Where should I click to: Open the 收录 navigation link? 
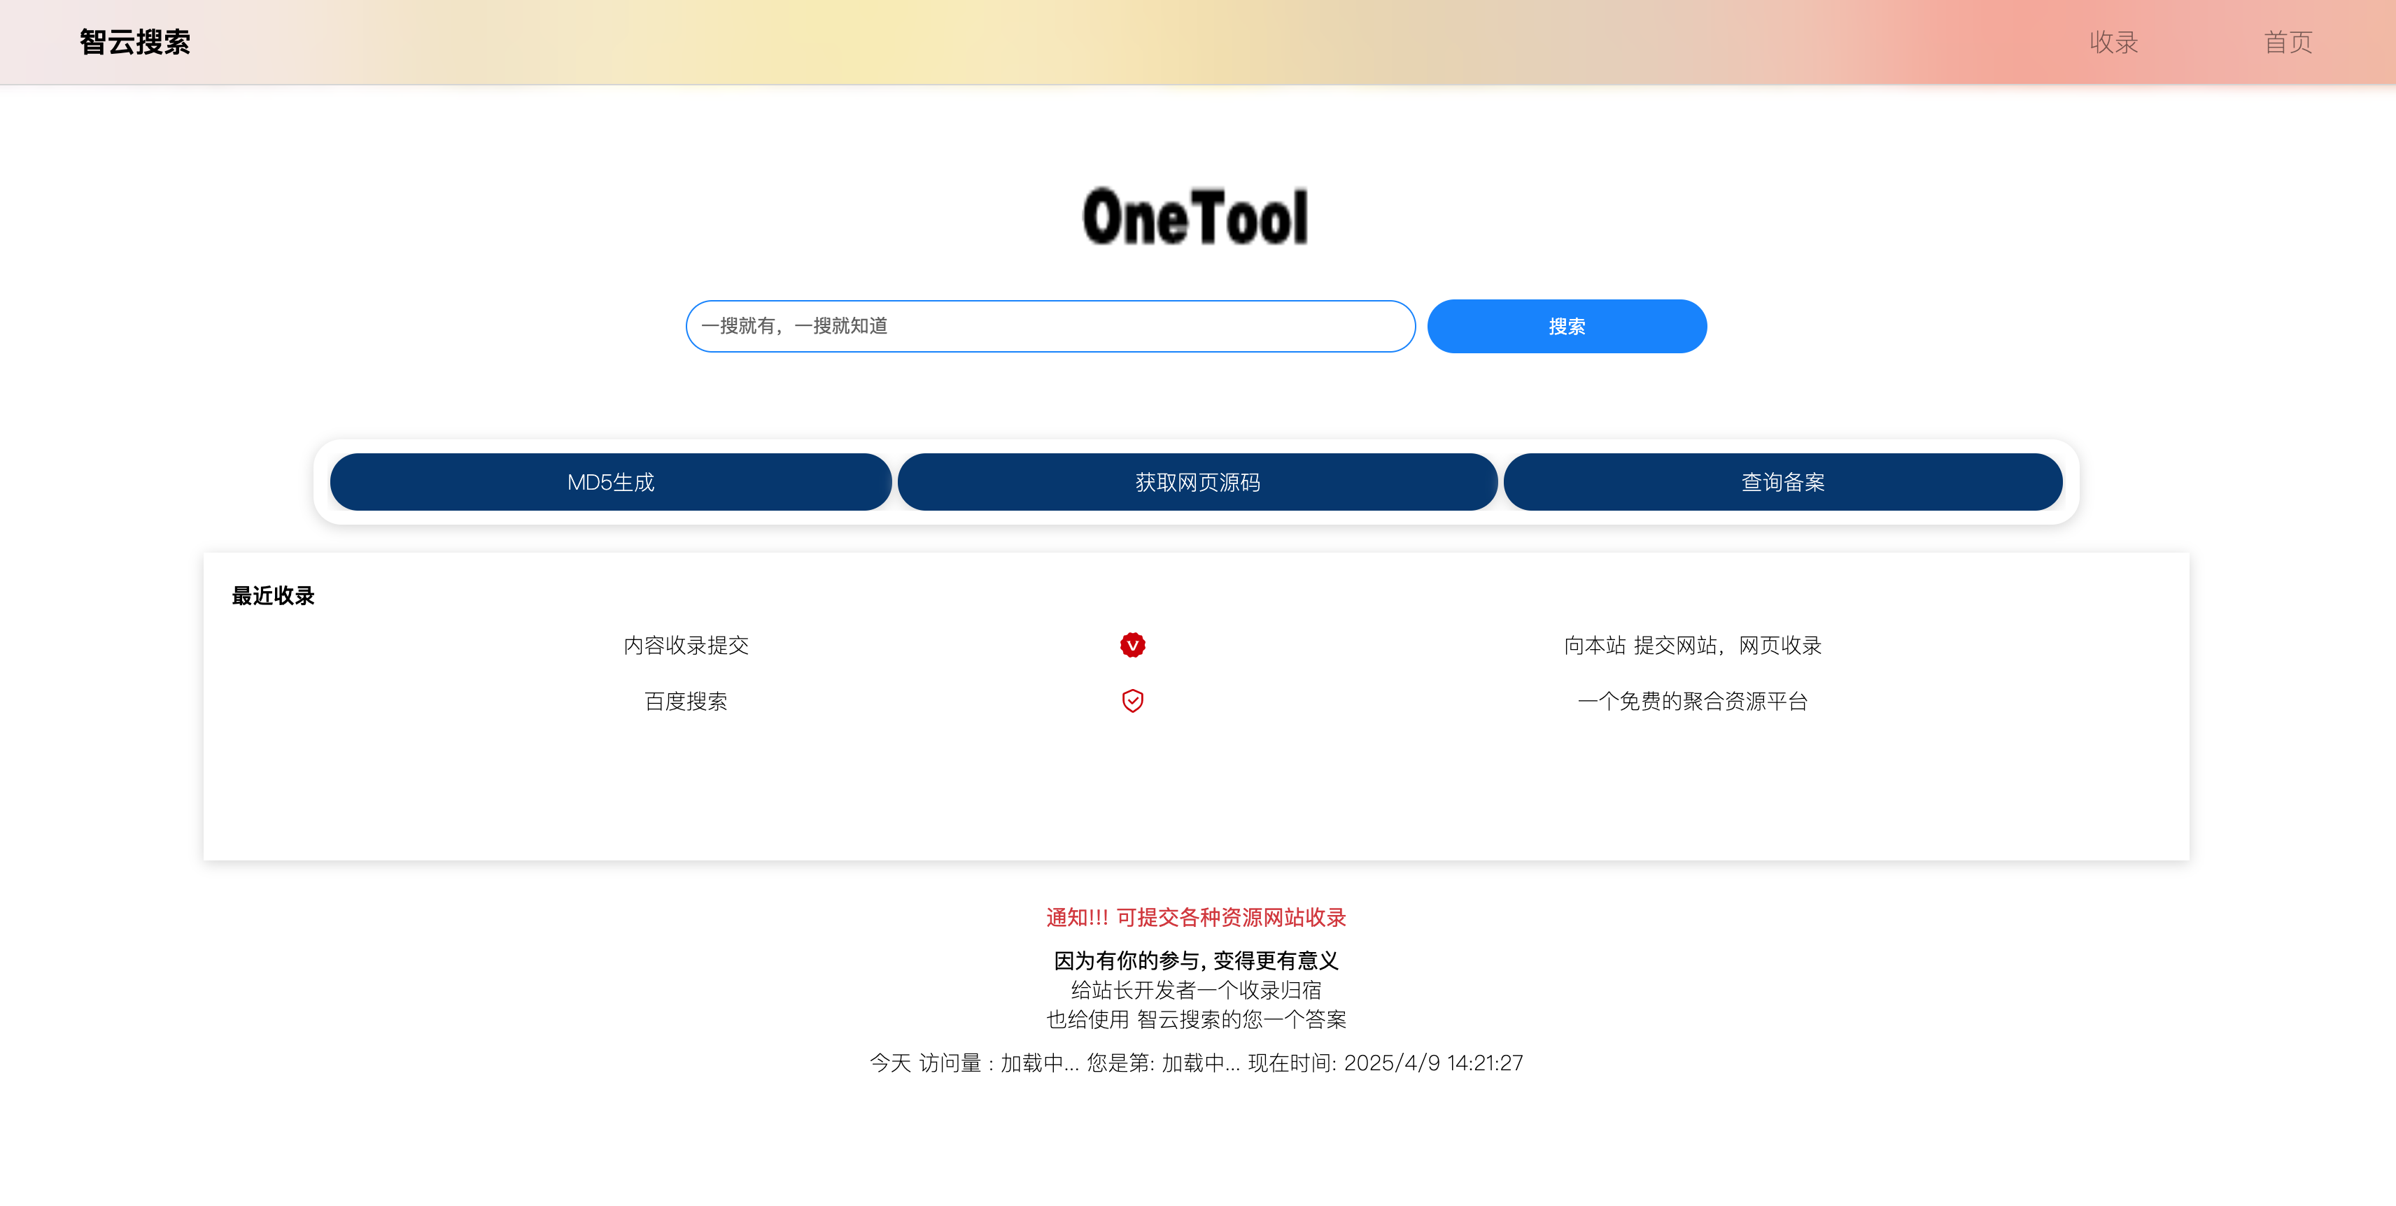[2113, 42]
